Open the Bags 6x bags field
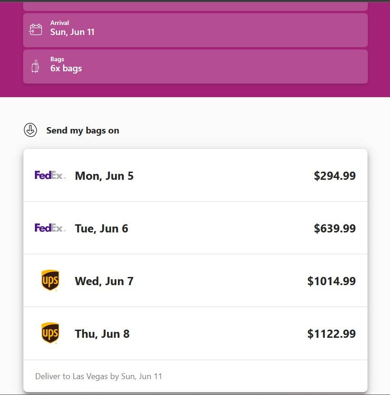The height and width of the screenshot is (395, 390). click(195, 66)
